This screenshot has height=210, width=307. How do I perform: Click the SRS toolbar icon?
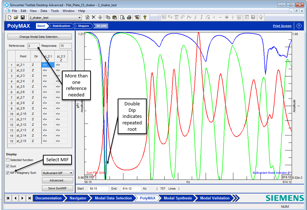239,18
